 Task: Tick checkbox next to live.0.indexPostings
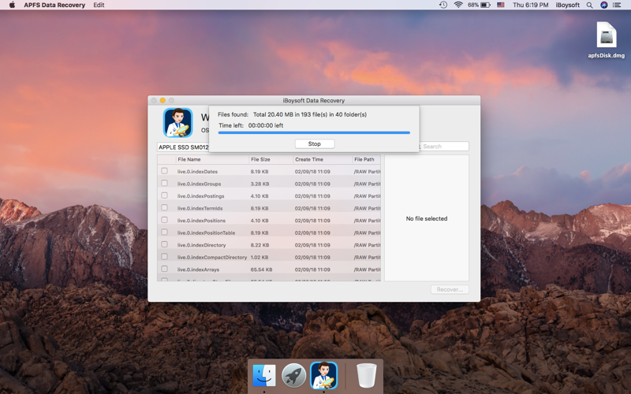[164, 195]
